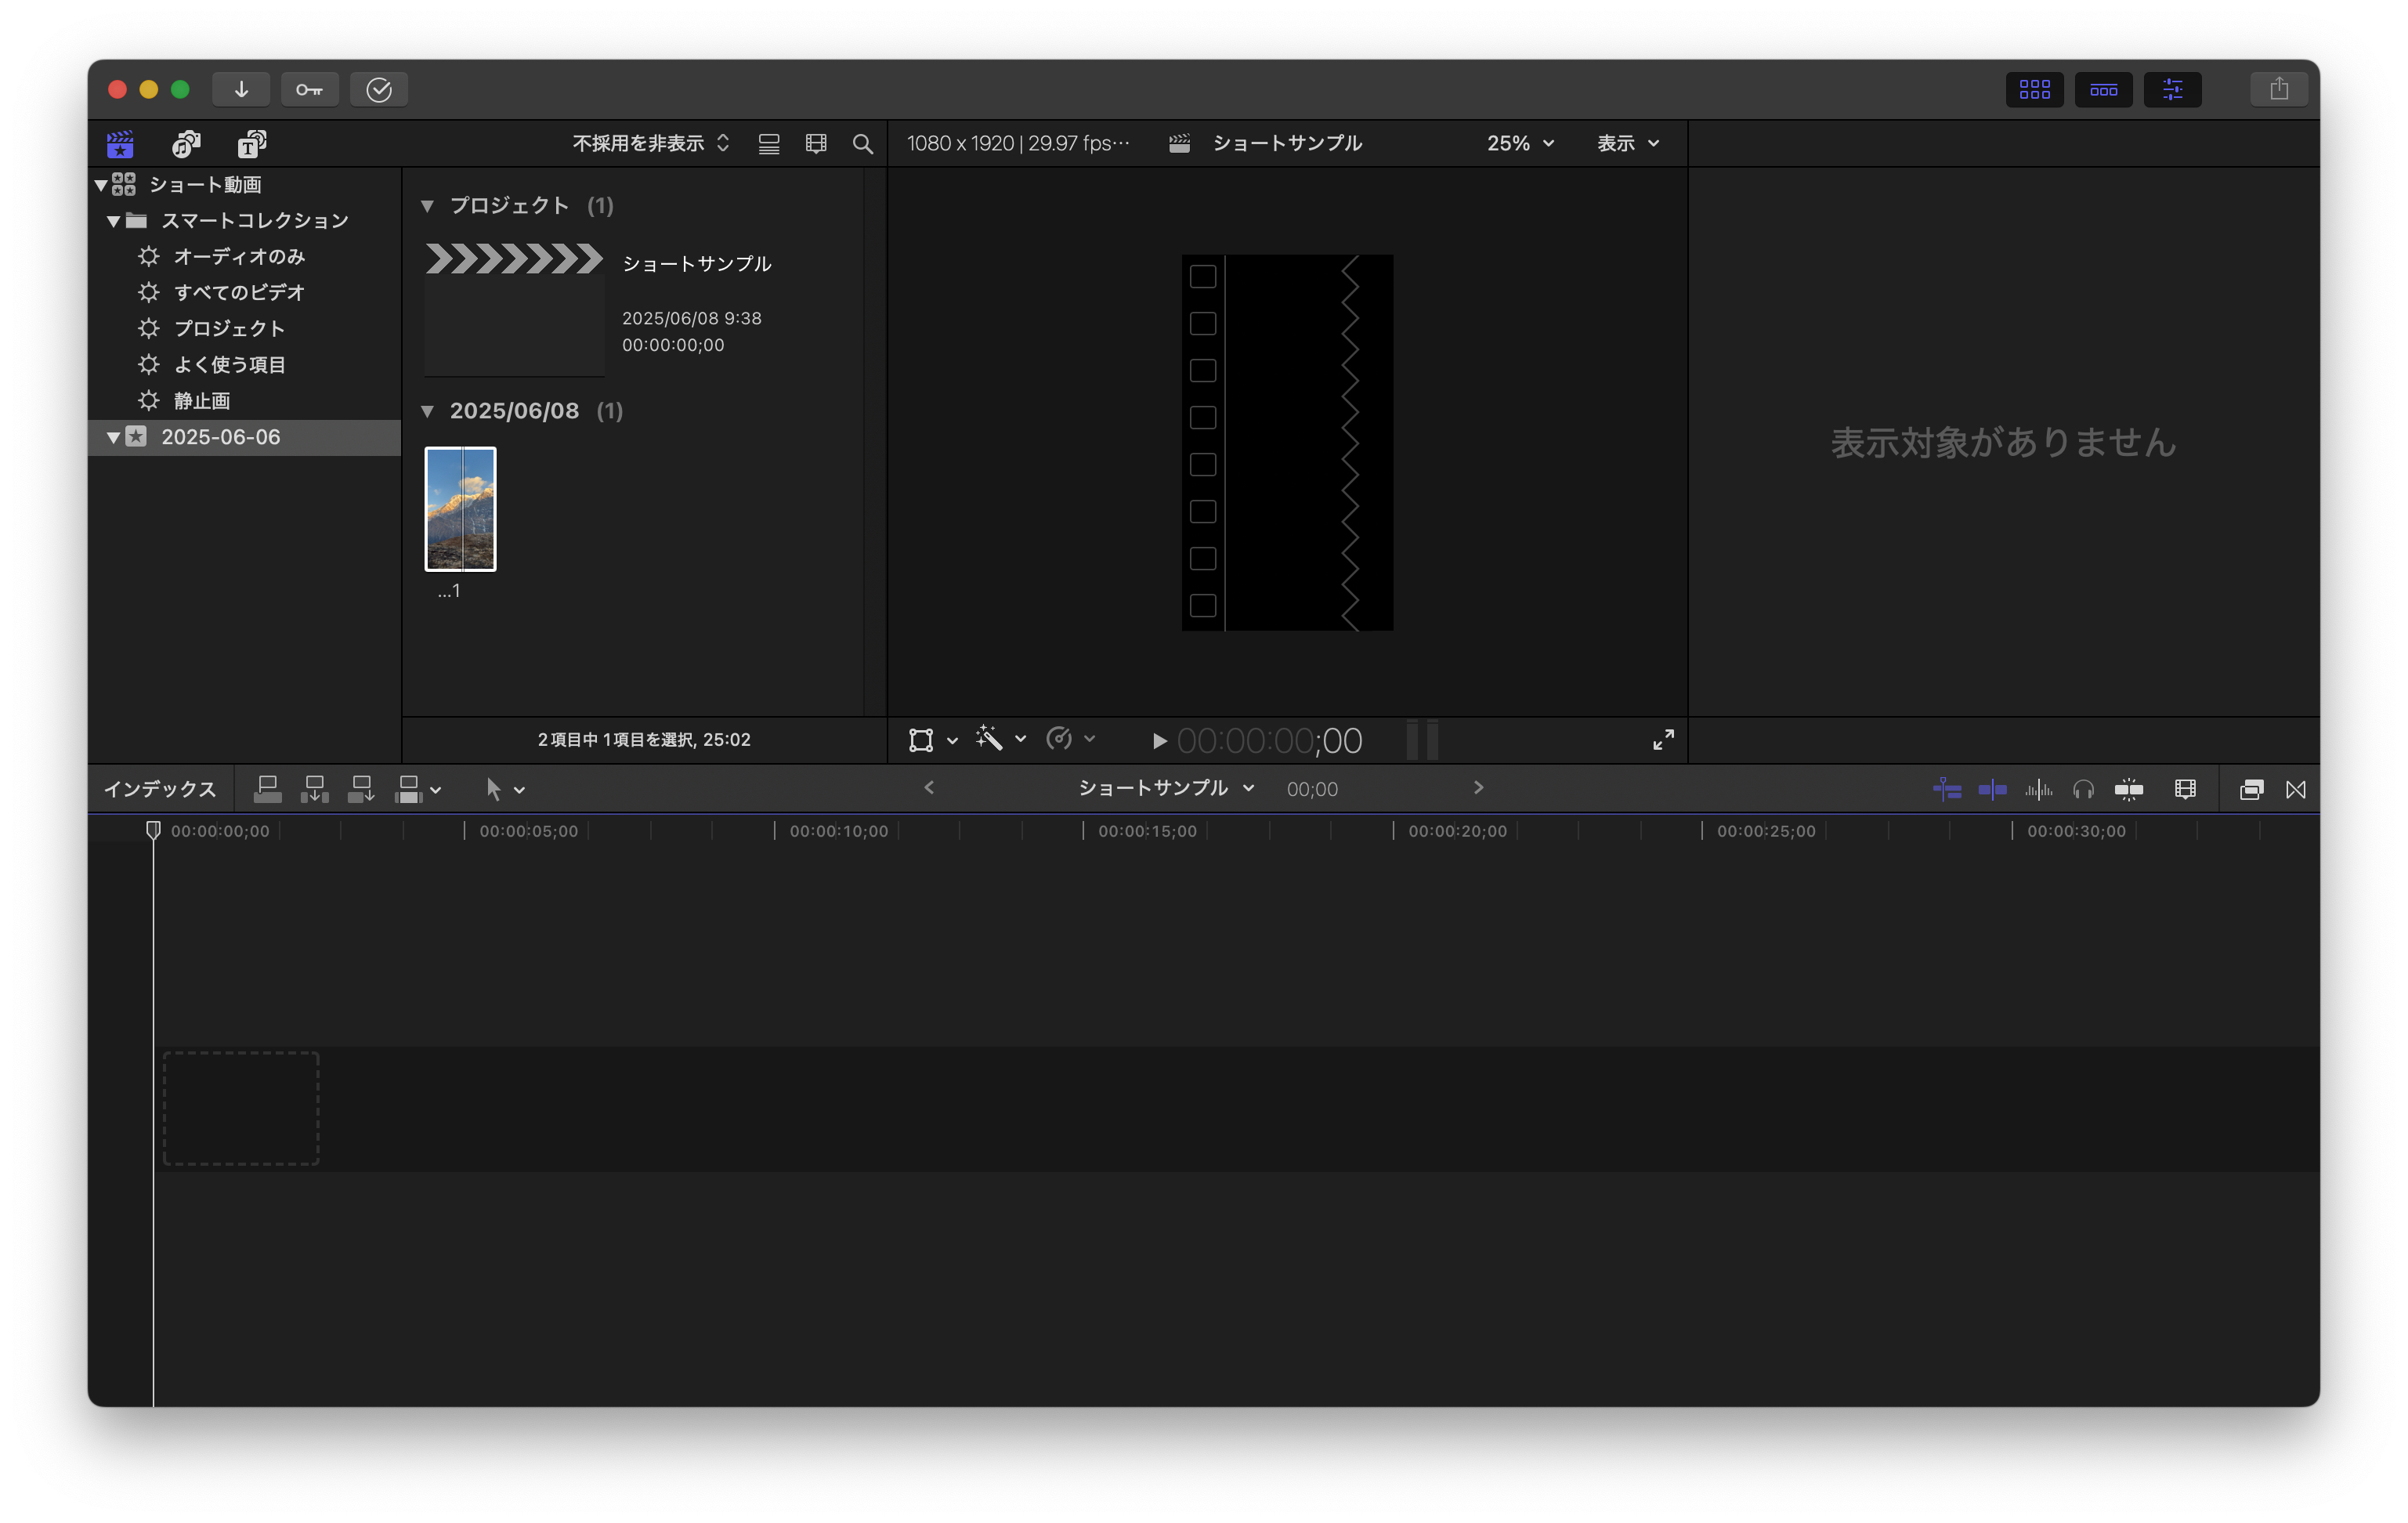Click the browser search magnifier icon
Screen dimensions: 2408x1523
(x=862, y=144)
